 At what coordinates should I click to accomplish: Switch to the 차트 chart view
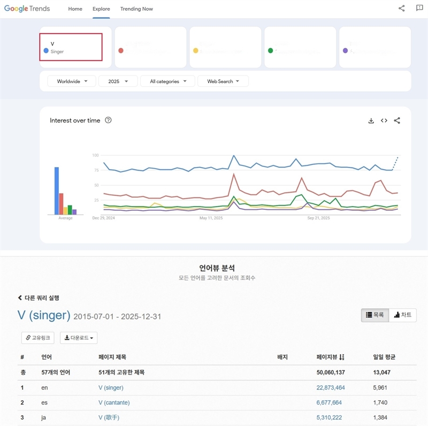[x=403, y=315]
